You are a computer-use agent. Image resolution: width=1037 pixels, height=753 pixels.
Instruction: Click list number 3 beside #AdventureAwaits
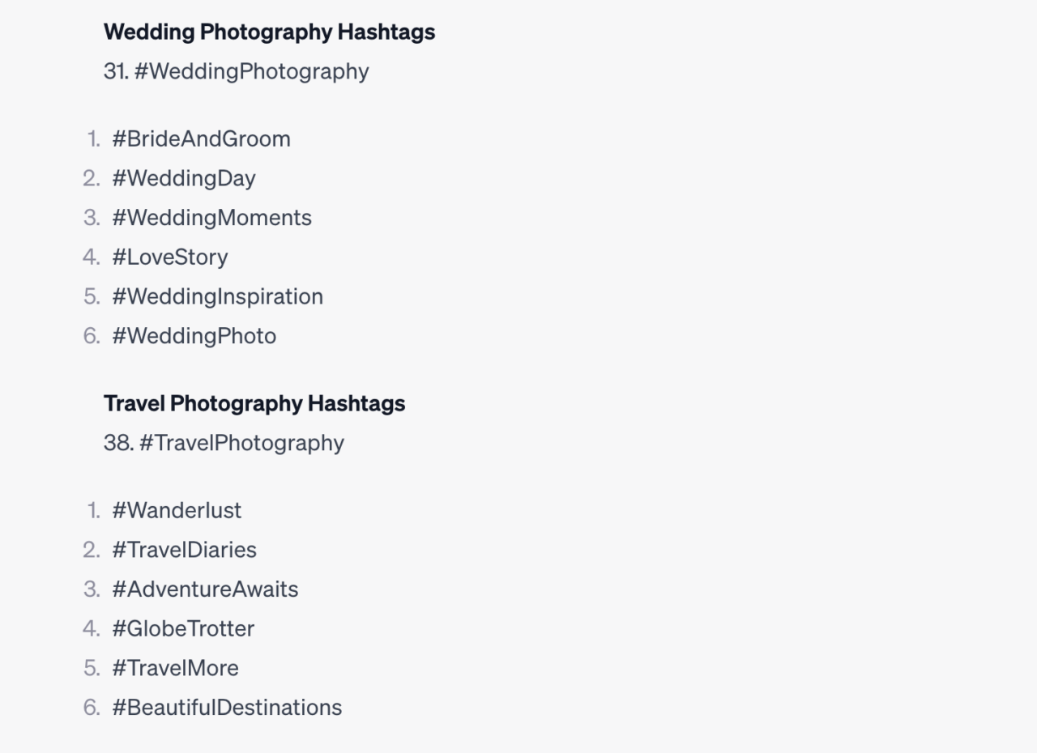point(92,589)
